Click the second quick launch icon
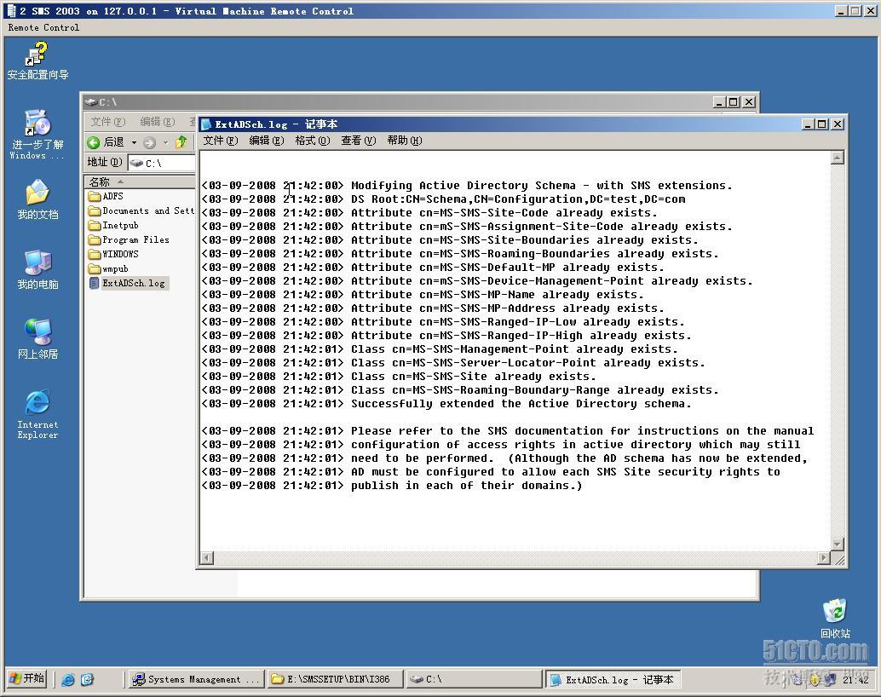 87,679
